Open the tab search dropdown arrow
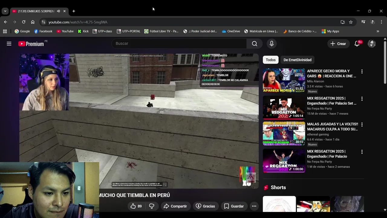The width and height of the screenshot is (387, 218). (5, 11)
